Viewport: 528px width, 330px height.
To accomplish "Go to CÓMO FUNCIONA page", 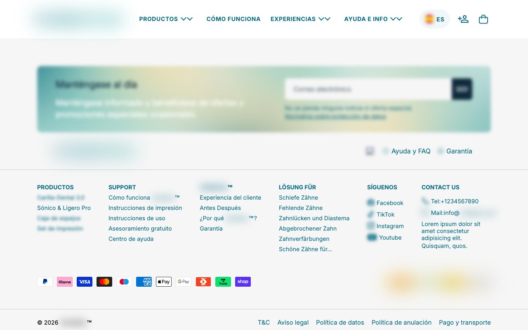I will click(233, 19).
